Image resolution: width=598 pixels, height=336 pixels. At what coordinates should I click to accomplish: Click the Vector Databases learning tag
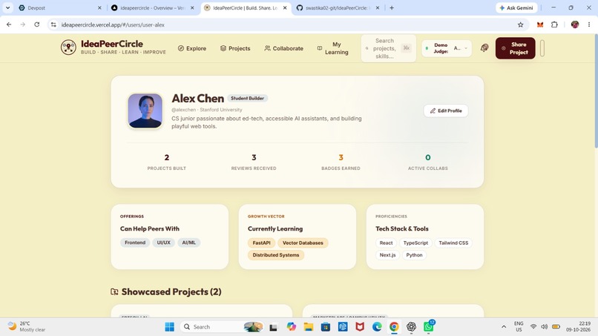[303, 243]
